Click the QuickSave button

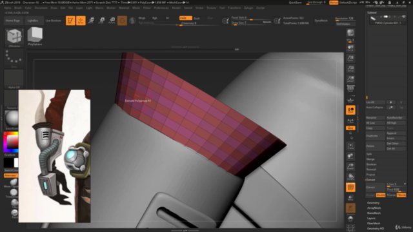tap(296, 3)
